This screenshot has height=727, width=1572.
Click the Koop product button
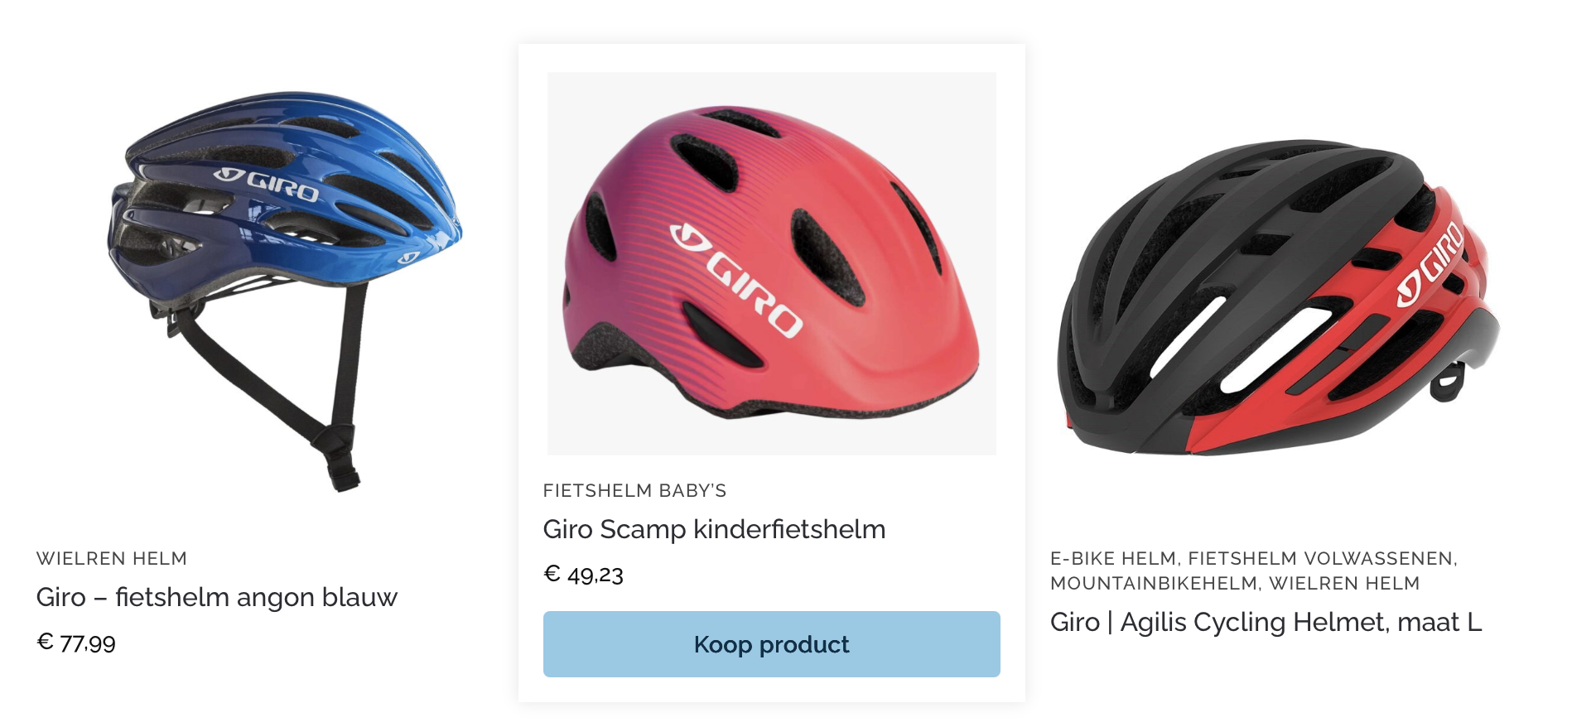click(769, 644)
